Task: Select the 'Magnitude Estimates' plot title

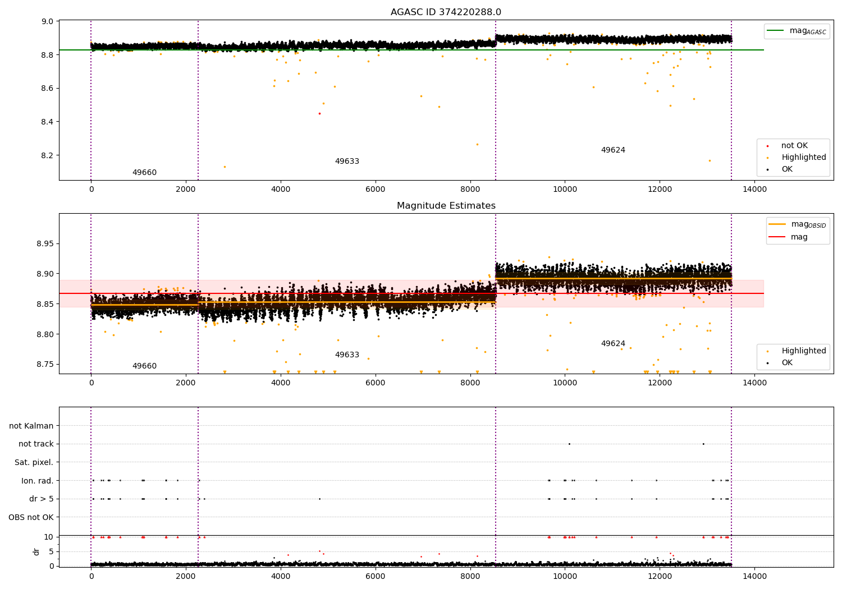Action: tap(446, 206)
